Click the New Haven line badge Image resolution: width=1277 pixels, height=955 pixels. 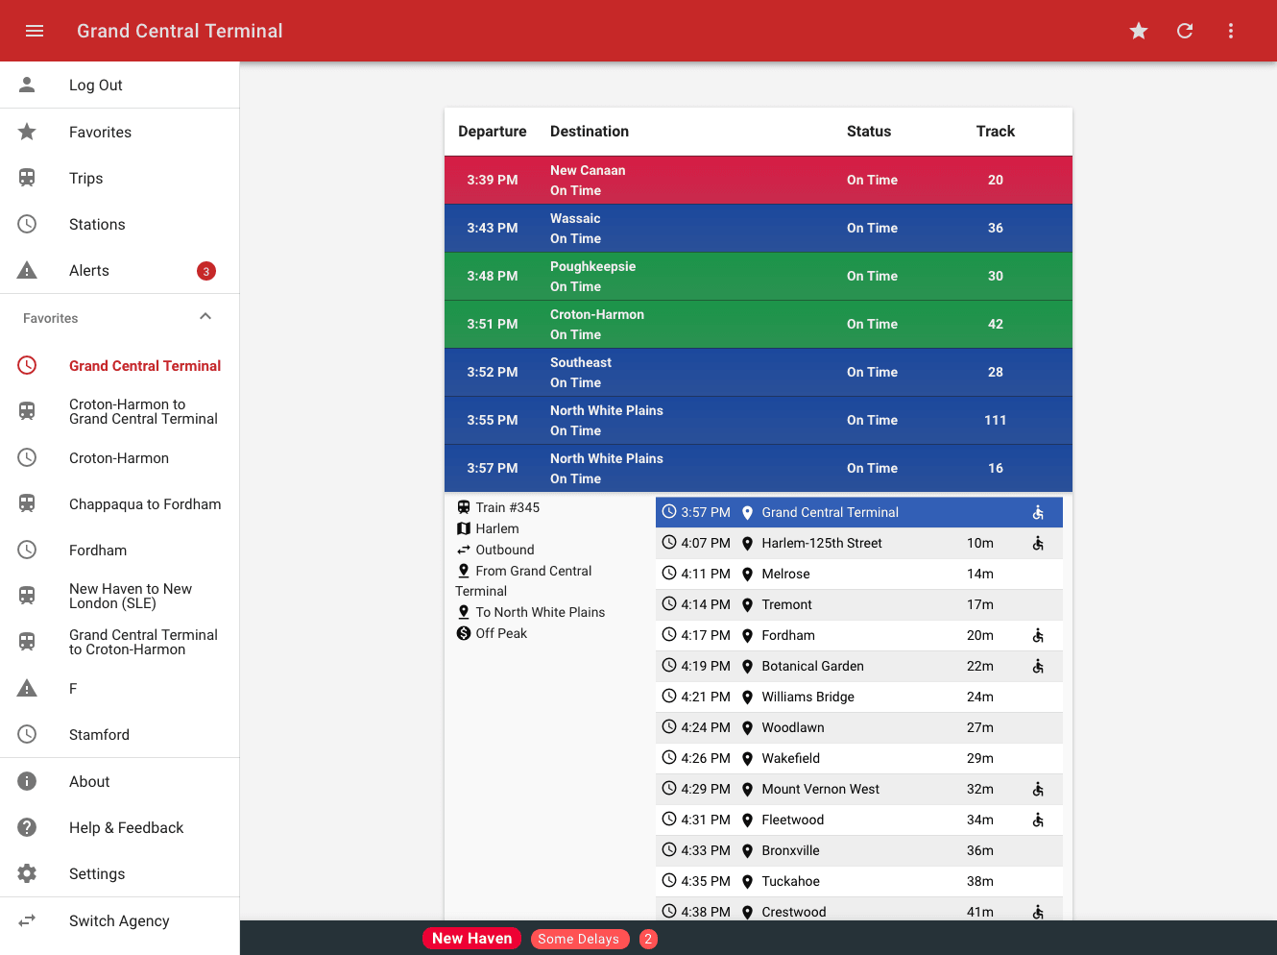pos(471,939)
